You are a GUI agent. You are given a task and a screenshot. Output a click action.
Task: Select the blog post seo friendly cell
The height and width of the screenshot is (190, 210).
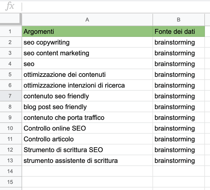click(x=87, y=107)
